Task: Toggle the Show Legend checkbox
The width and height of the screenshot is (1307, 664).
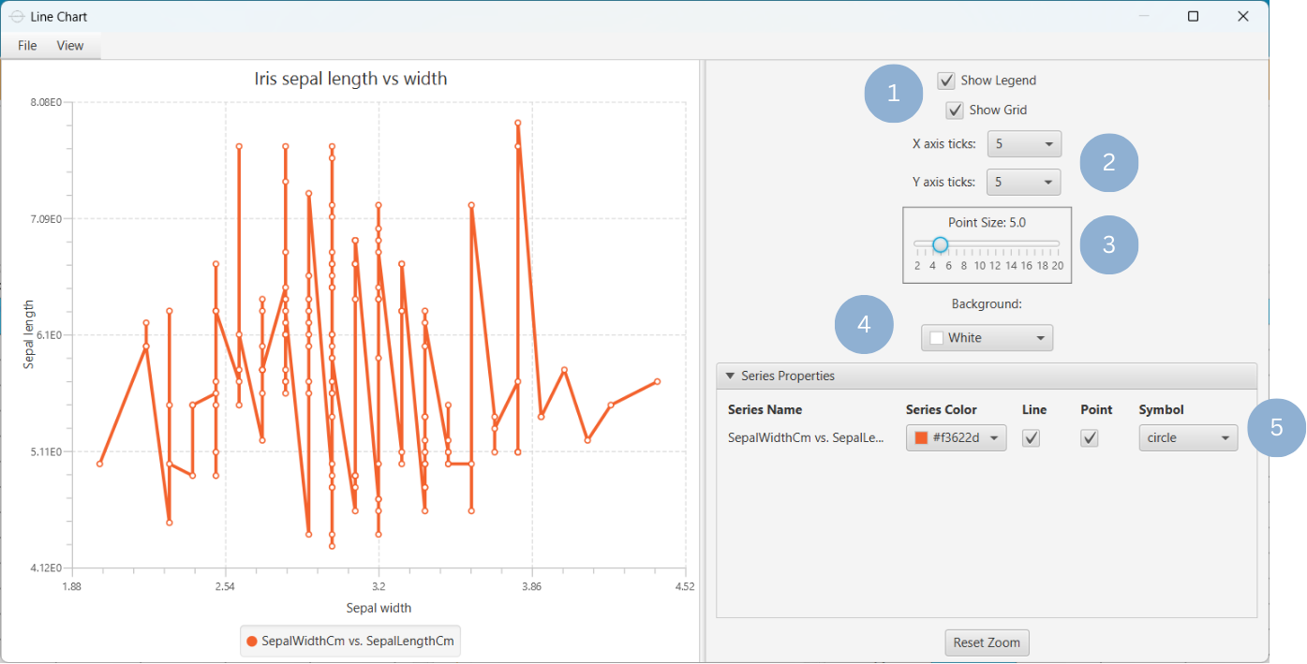Action: coord(946,80)
